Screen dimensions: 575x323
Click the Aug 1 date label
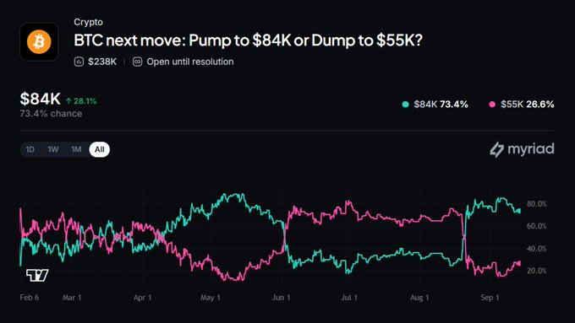point(419,298)
